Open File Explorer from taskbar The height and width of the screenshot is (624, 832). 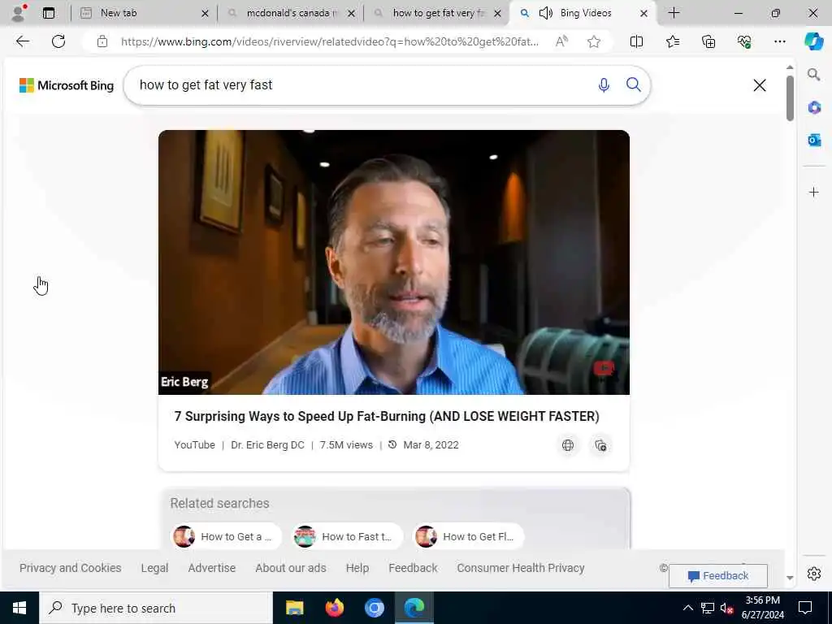coord(294,608)
